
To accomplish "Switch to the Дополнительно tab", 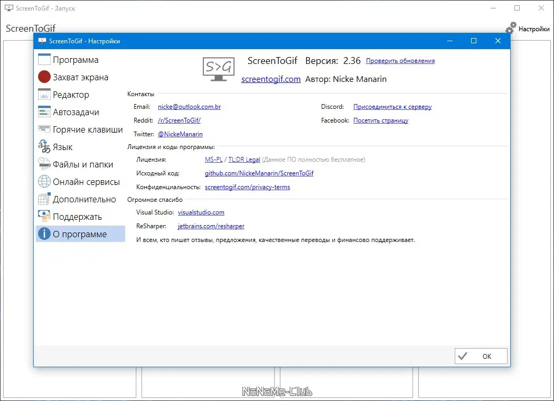I will (80, 199).
